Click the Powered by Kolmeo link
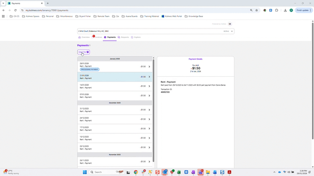This screenshot has width=314, height=176. (x=219, y=24)
